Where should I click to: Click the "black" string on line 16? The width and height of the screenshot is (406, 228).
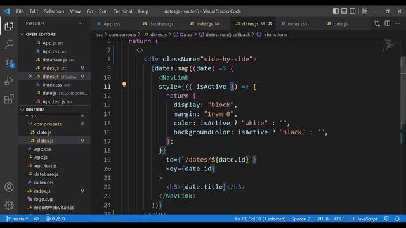tap(292, 132)
